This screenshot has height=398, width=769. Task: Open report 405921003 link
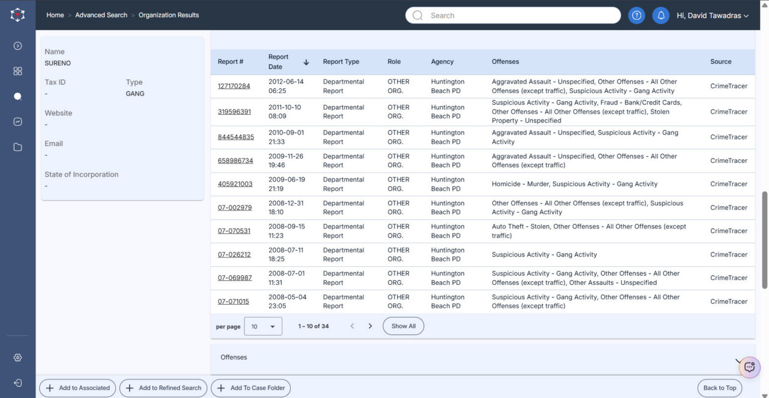(x=235, y=184)
